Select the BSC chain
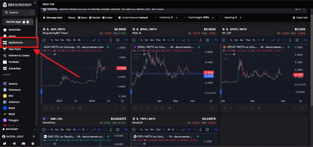This screenshot has height=147, width=313. point(11,96)
